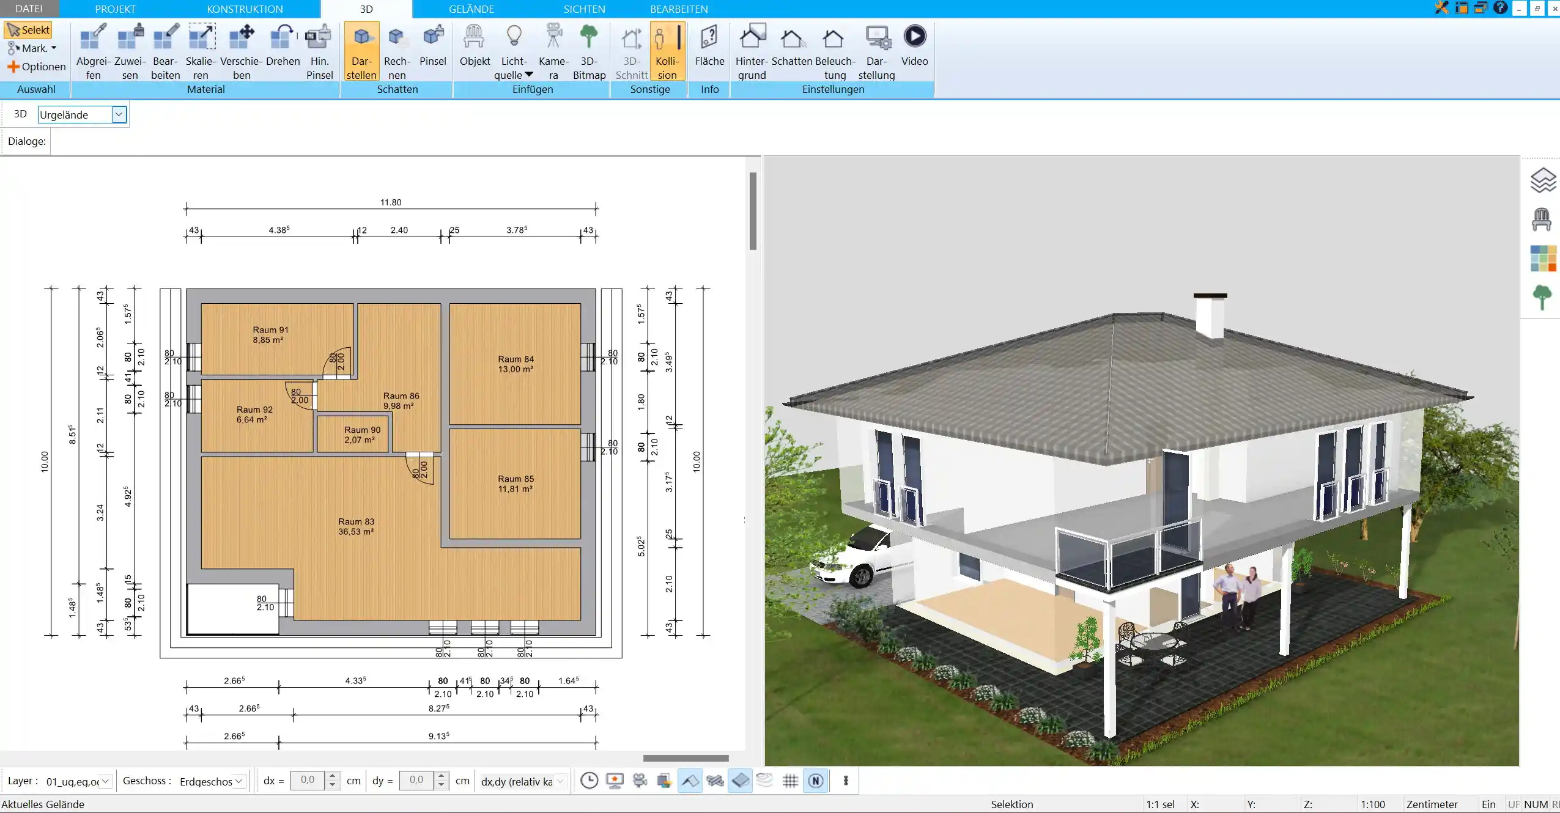
Task: Open the layers panel in right sidebar
Action: point(1542,180)
